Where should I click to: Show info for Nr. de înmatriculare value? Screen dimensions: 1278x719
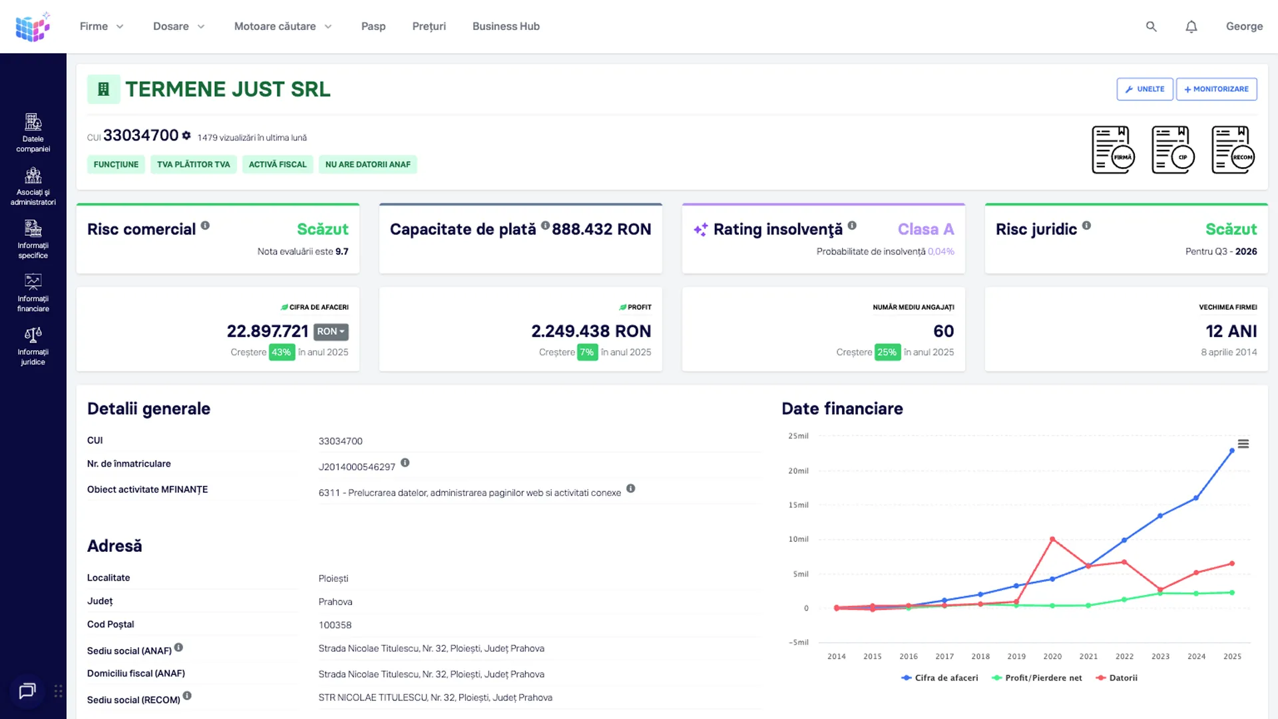click(405, 463)
